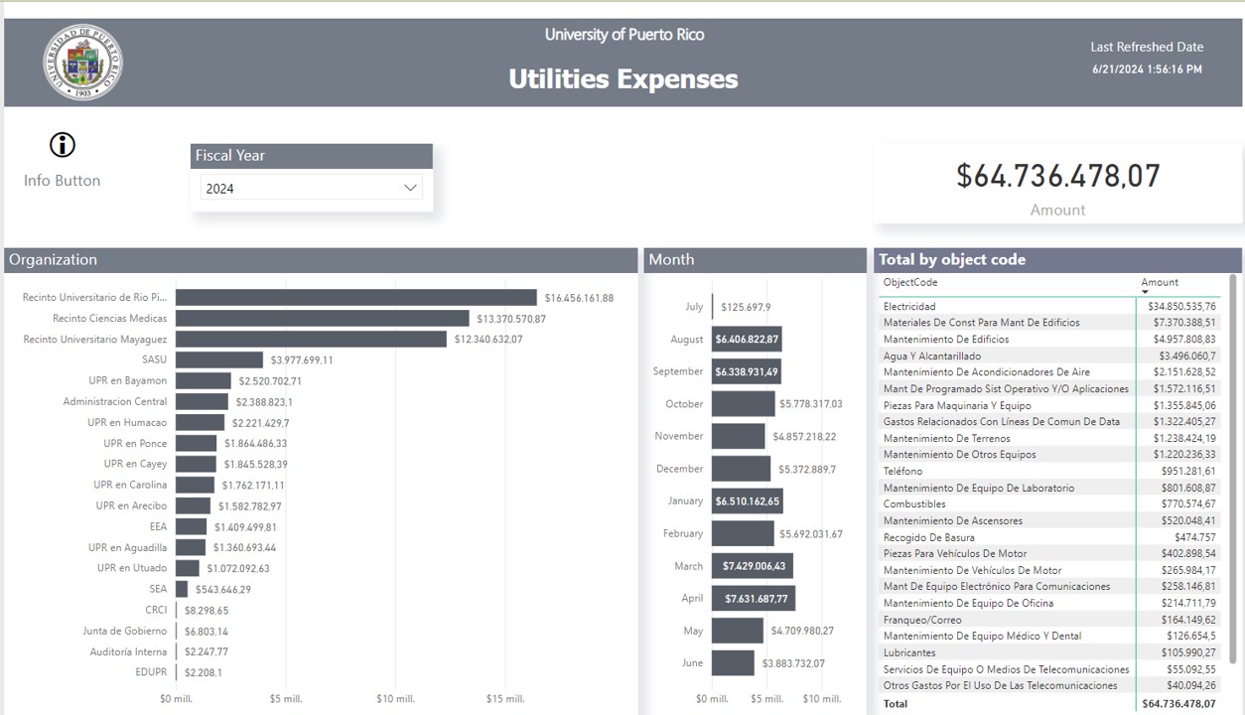Viewport: 1245px width, 715px height.
Task: Click the Info Button circle icon
Action: (63, 145)
